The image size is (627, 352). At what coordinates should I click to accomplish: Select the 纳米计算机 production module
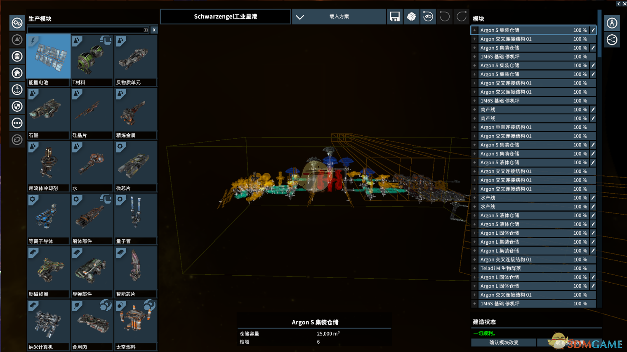pos(48,325)
